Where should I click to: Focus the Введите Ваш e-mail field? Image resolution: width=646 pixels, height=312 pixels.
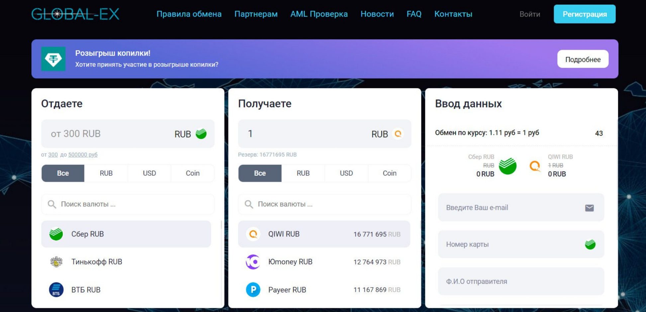pyautogui.click(x=521, y=208)
